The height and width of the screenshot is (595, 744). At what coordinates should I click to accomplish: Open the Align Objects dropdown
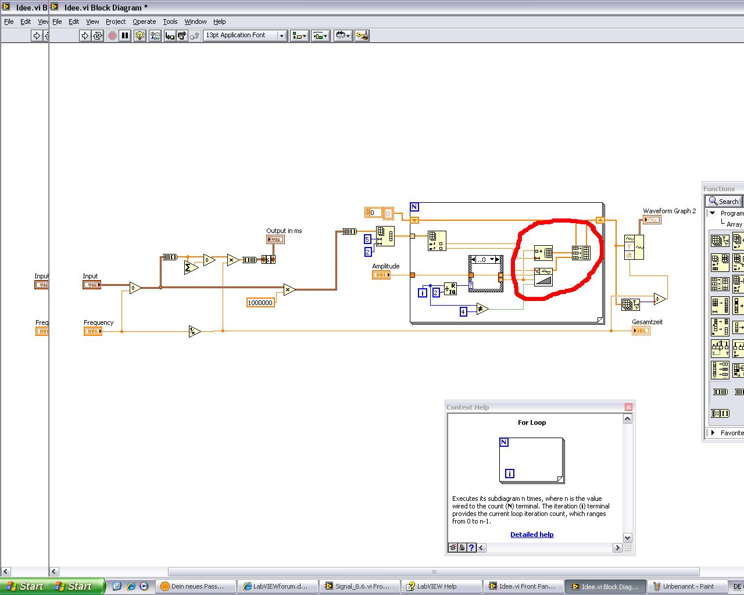tap(299, 35)
